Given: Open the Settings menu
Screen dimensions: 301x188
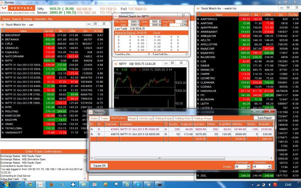Looking at the screenshot, I should pos(28,19).
